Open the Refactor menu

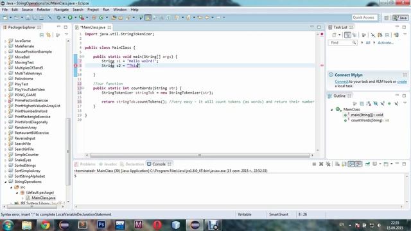coord(44,10)
